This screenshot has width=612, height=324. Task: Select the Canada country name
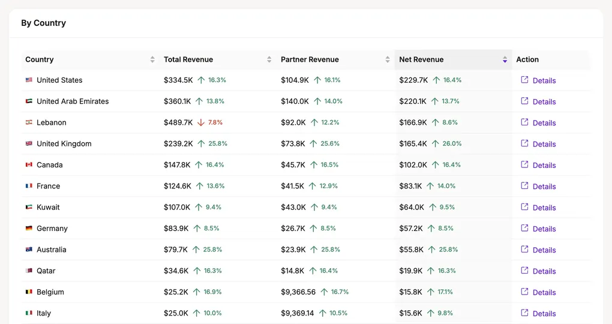[50, 165]
